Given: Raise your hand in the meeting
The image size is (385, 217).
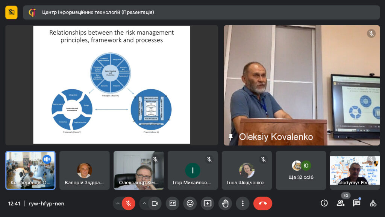Looking at the screenshot, I should (x=225, y=203).
